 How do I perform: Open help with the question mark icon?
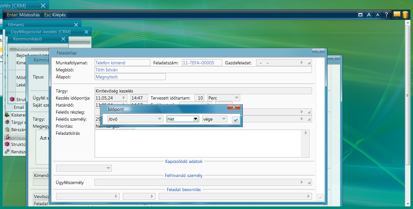pos(386,15)
